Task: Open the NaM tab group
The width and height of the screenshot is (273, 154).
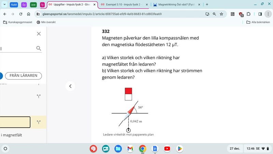Action: pos(14,4)
